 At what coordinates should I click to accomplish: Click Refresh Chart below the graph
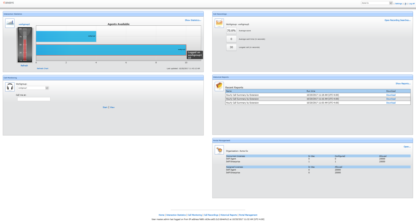[42, 68]
